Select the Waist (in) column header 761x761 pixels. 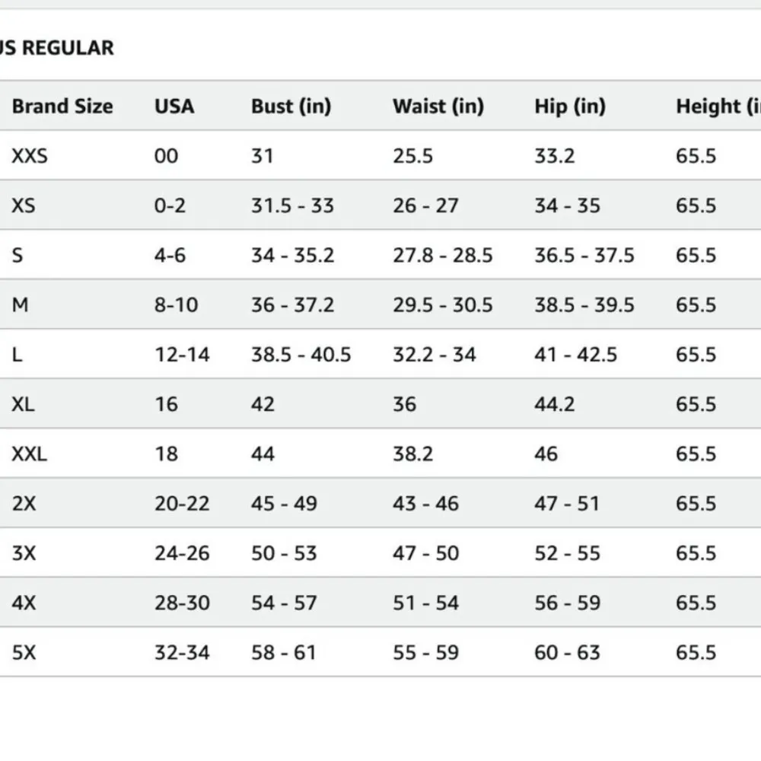pos(438,107)
